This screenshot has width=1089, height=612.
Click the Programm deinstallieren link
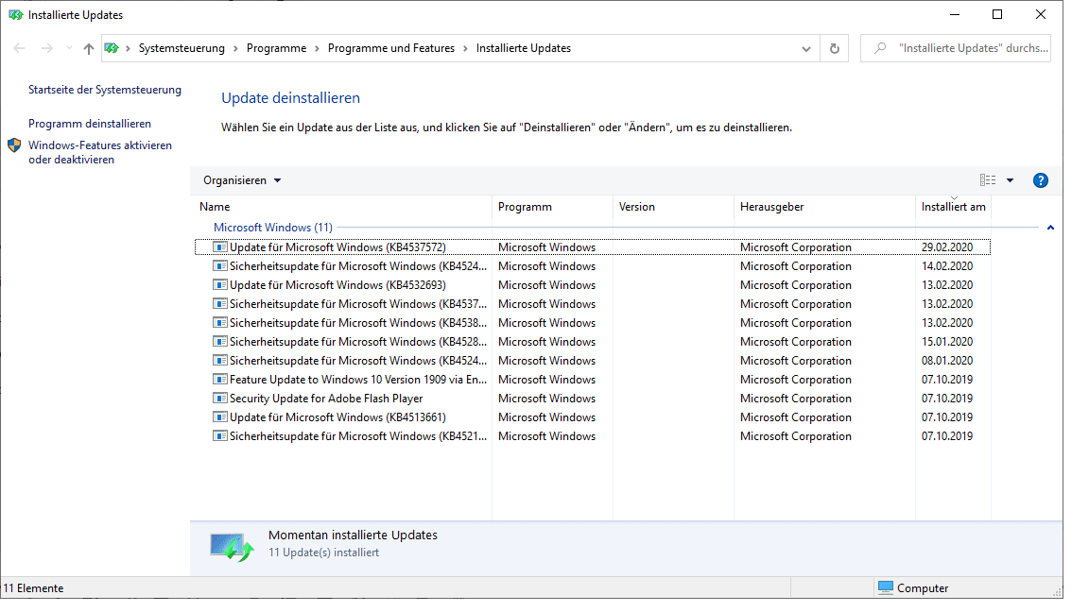tap(90, 124)
